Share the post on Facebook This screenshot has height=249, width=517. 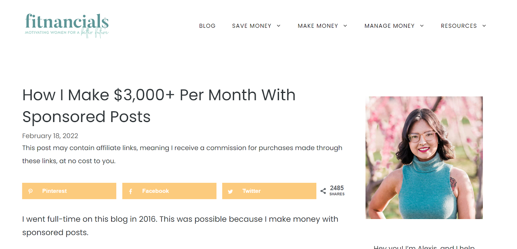(169, 191)
